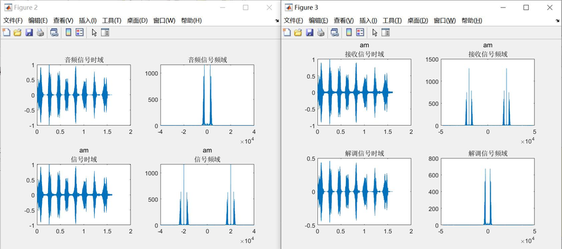Image resolution: width=562 pixels, height=249 pixels.
Task: Open 工具(T) menu in Figure 2
Action: point(112,21)
